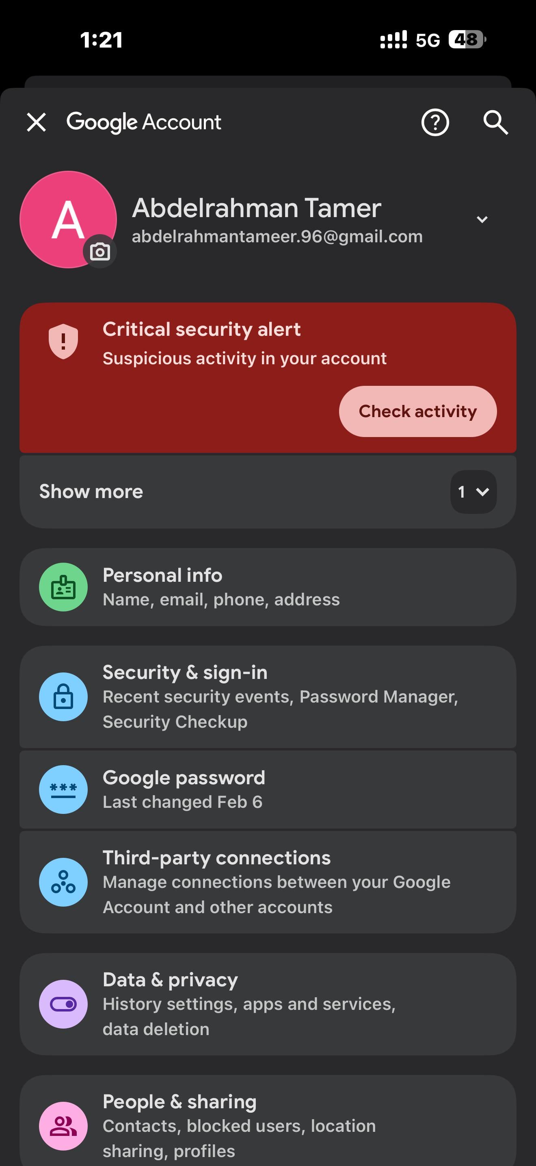Tap the Data & privacy toggle icon

tap(63, 1004)
